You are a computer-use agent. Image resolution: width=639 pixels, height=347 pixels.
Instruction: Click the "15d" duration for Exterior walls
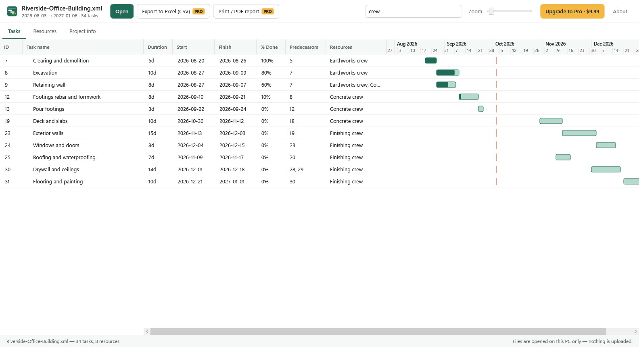pyautogui.click(x=152, y=133)
